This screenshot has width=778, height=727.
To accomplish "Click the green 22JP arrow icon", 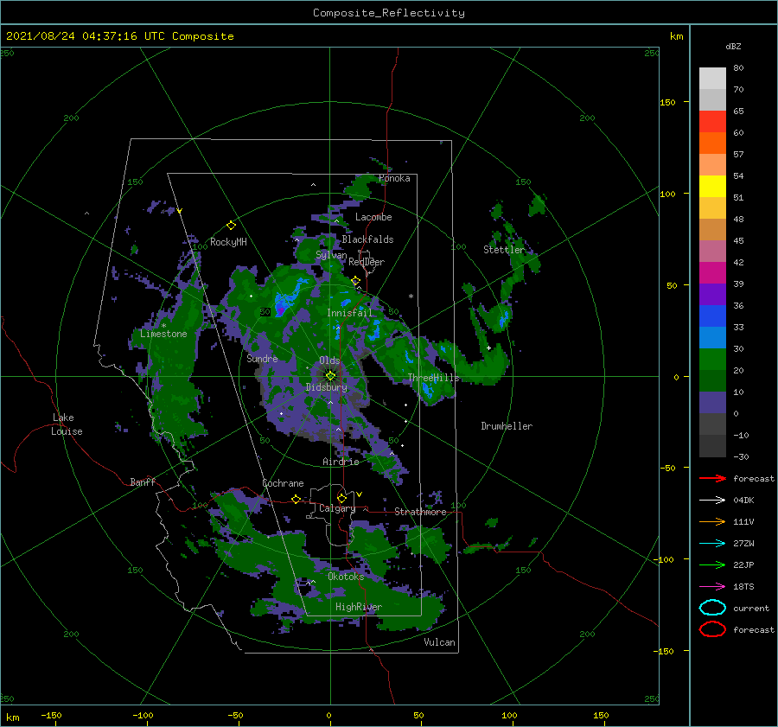I will click(712, 564).
